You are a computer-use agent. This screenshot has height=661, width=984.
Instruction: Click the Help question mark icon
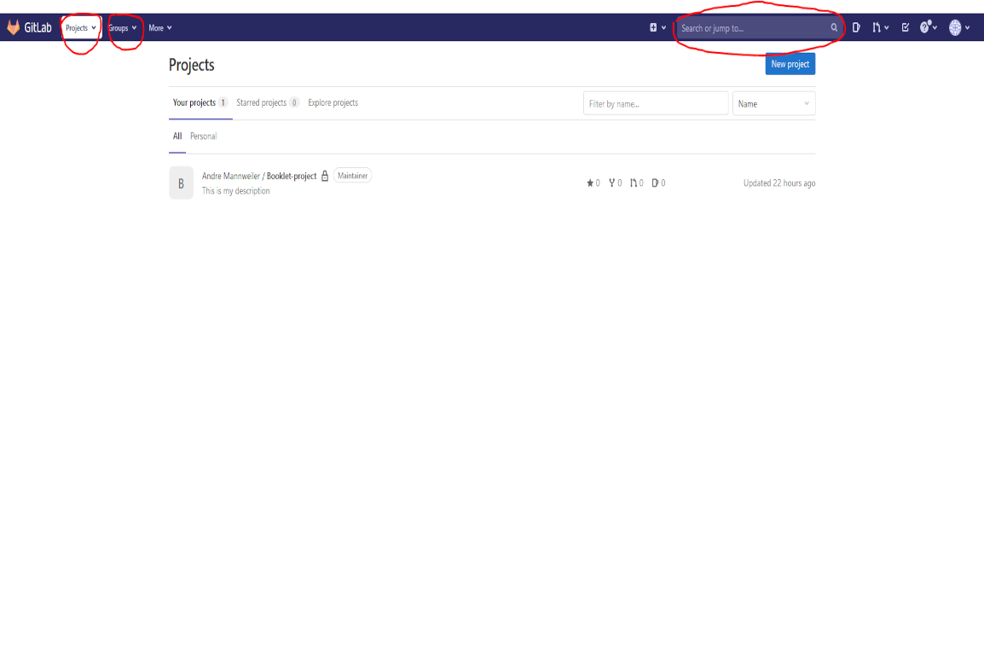[927, 28]
